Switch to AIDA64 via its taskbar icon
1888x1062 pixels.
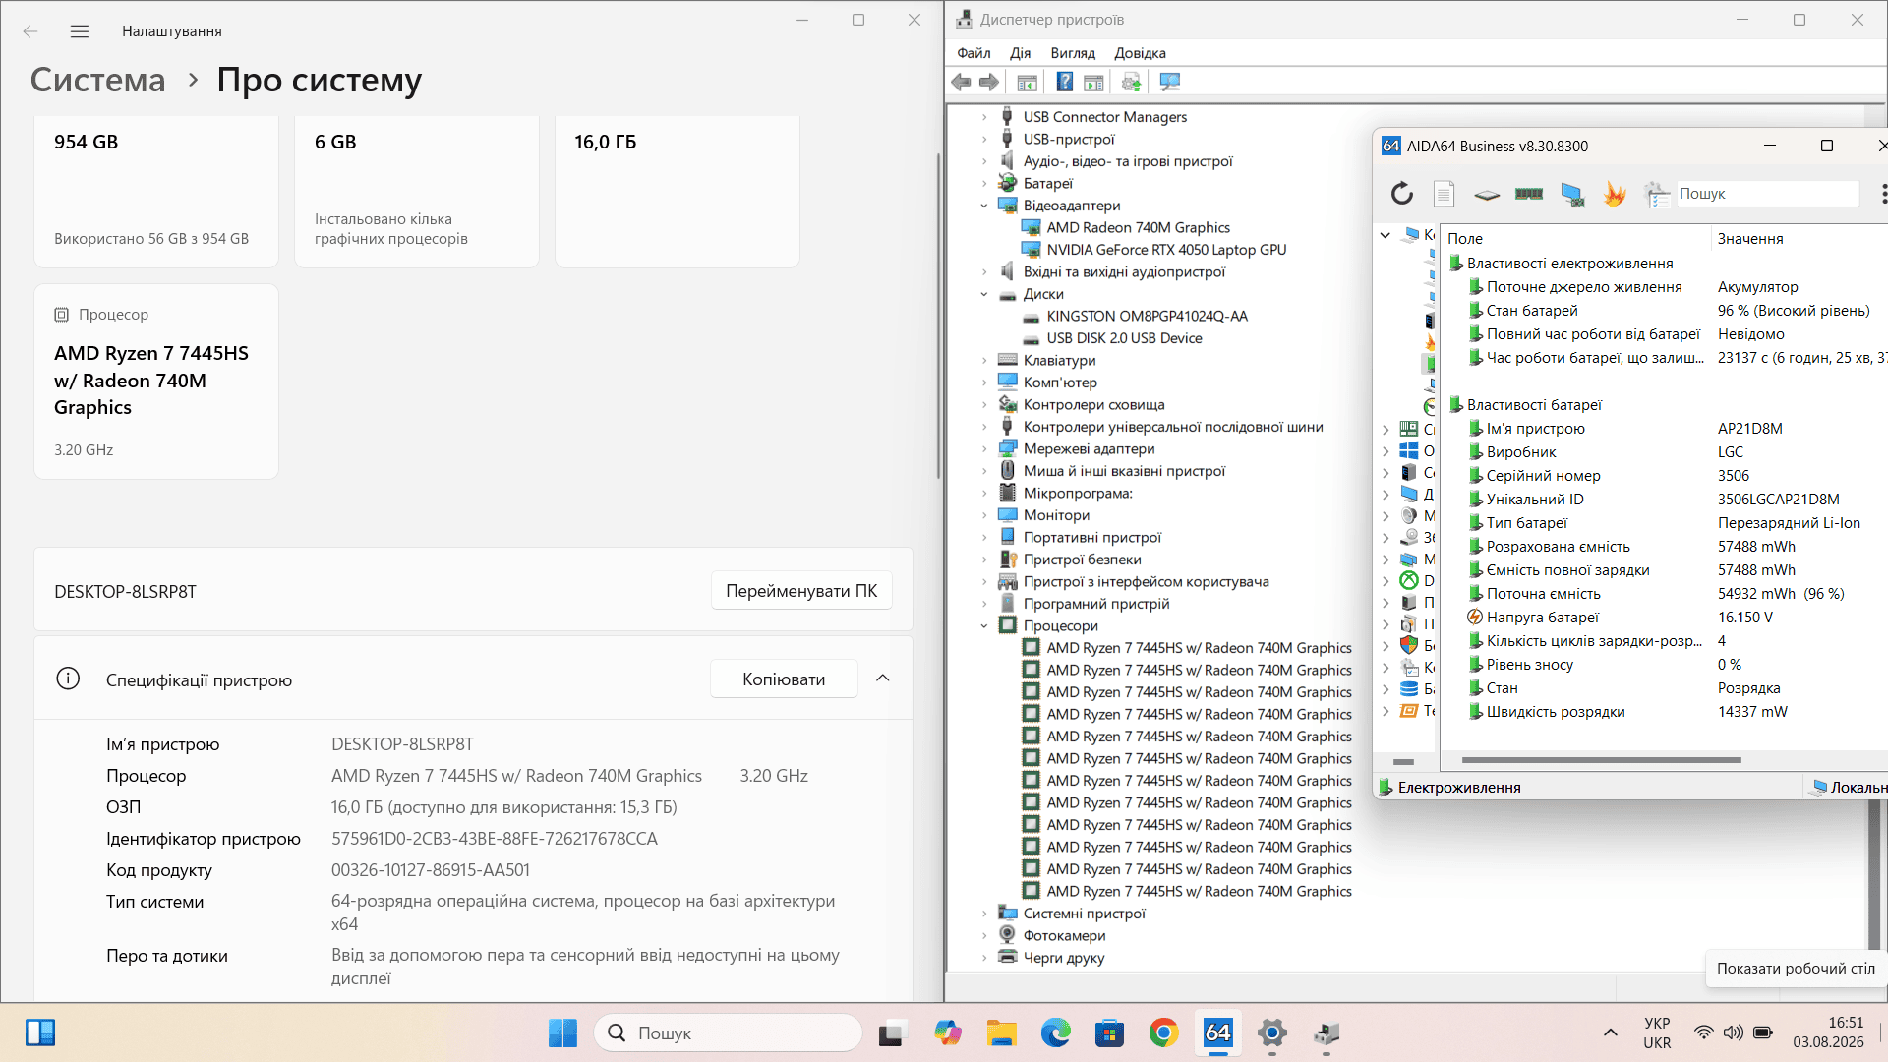pyautogui.click(x=1217, y=1032)
